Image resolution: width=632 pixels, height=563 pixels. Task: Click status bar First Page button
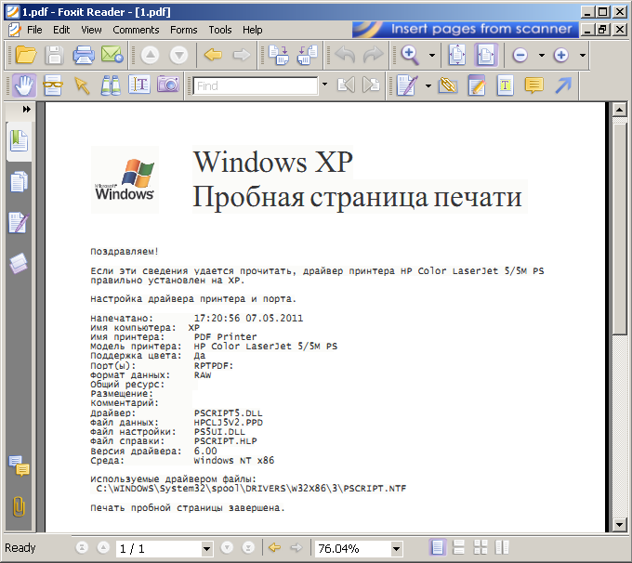tap(82, 547)
